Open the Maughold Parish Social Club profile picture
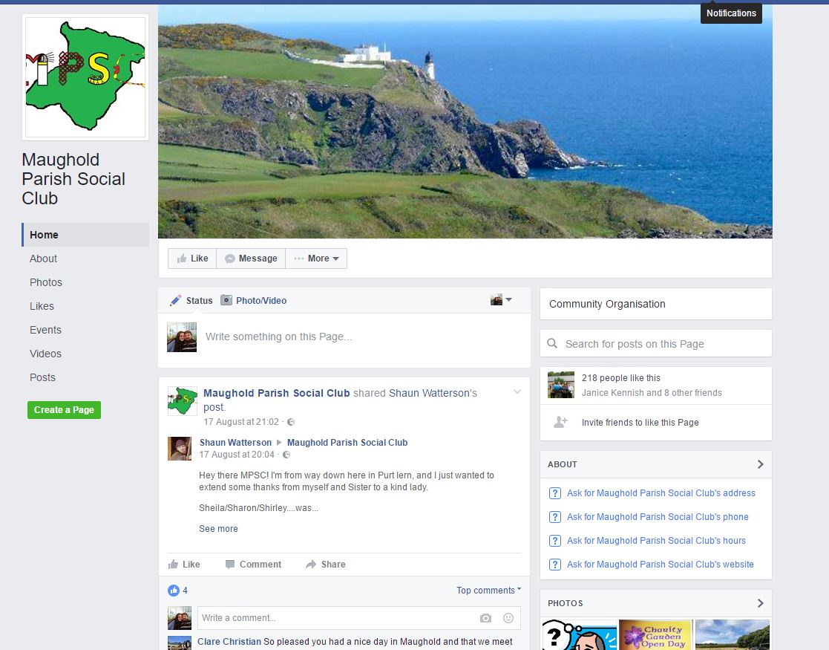The image size is (829, 650). [x=85, y=77]
